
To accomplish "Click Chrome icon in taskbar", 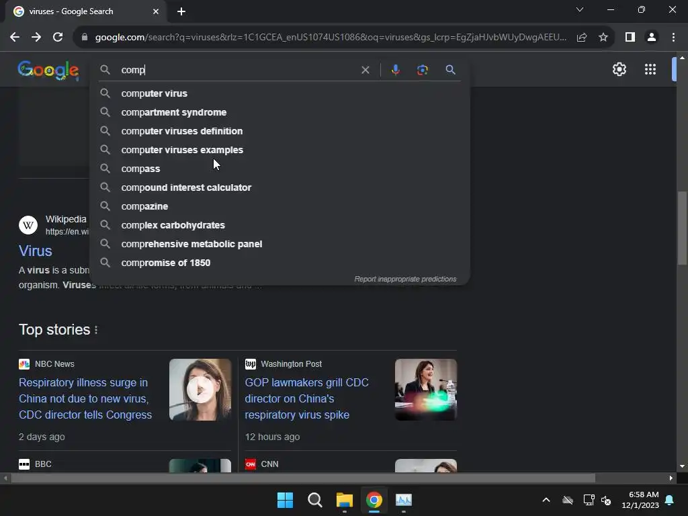I will 374,500.
